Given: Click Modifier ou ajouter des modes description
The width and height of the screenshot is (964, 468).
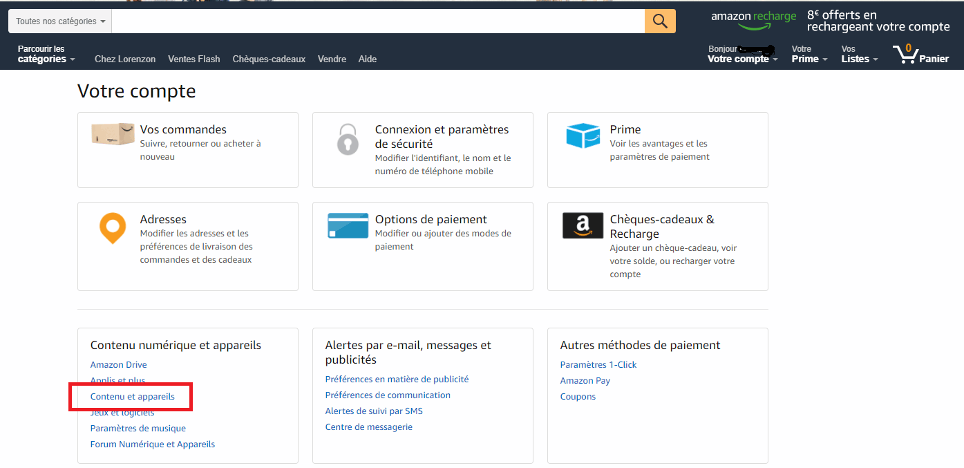Looking at the screenshot, I should pos(443,240).
